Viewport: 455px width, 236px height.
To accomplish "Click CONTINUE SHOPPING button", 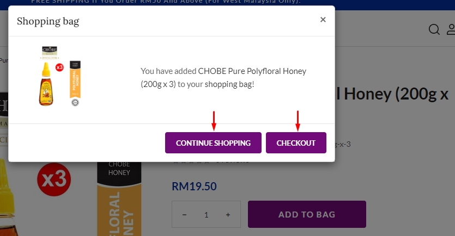I will click(x=213, y=143).
